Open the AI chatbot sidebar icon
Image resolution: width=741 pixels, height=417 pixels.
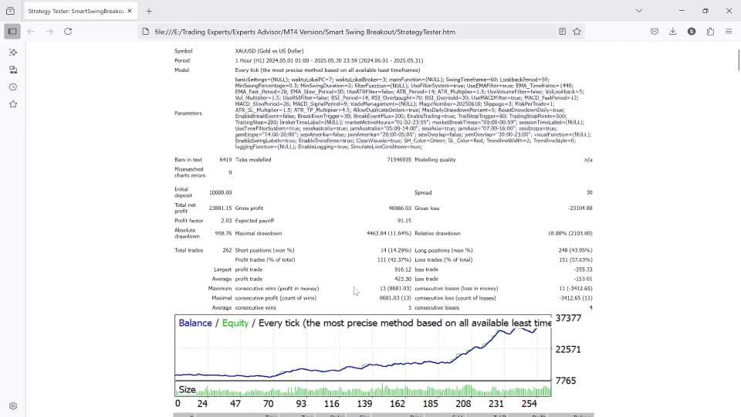point(13,53)
